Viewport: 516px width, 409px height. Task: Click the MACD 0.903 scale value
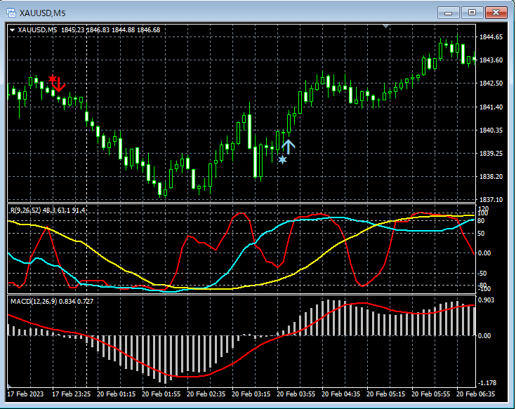[x=487, y=300]
